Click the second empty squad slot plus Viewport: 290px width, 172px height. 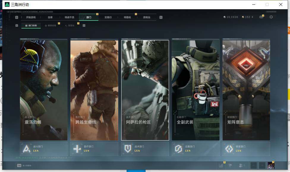(x=262, y=165)
